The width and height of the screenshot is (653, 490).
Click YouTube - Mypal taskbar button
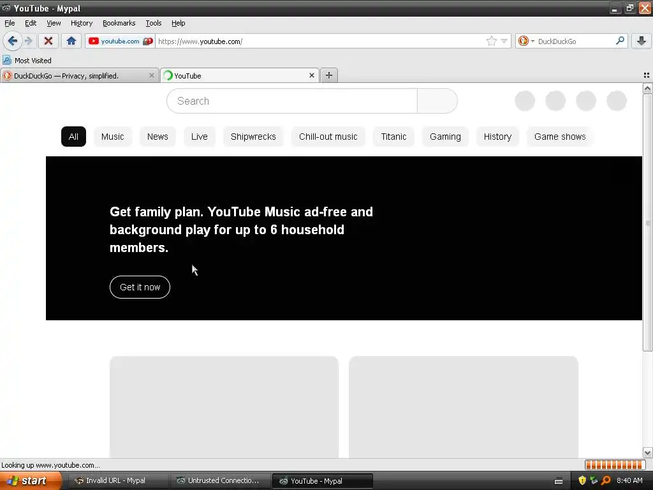322,480
